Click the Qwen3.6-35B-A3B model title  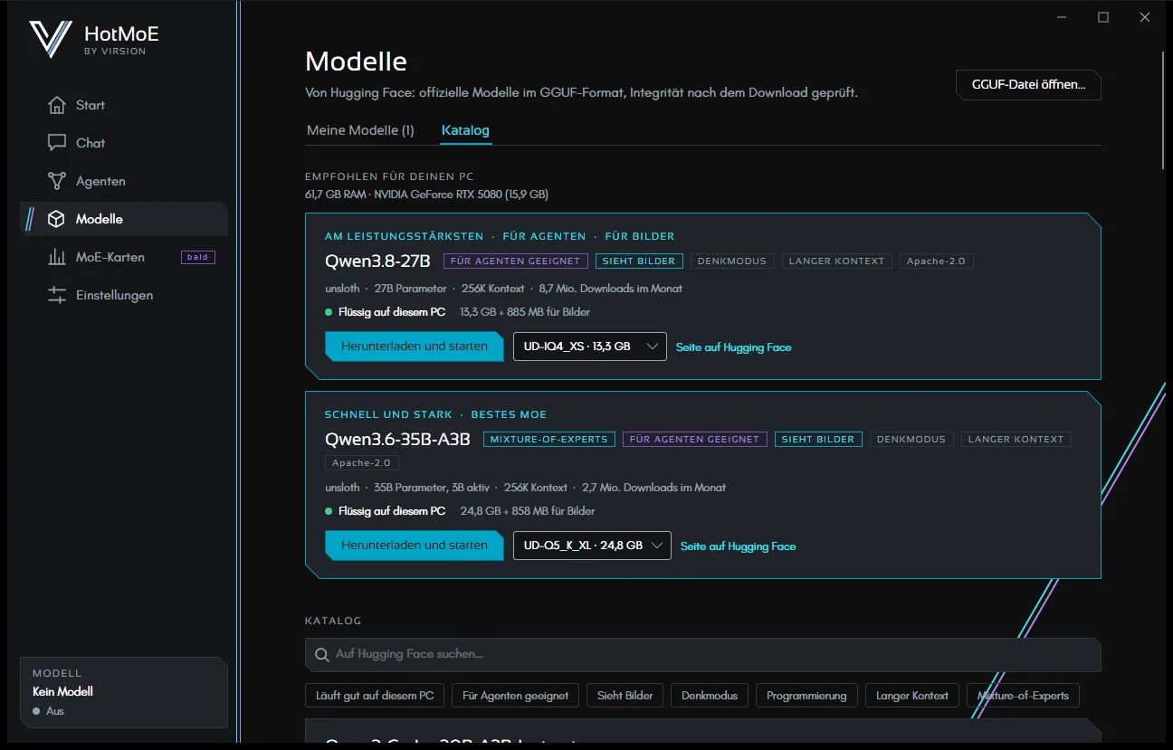coord(397,439)
